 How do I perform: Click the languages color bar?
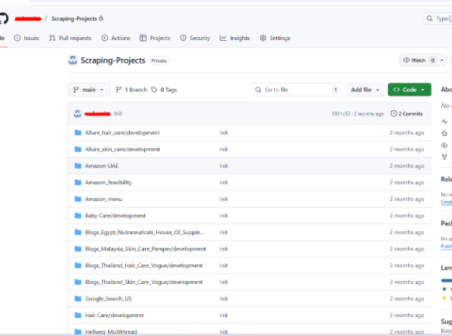(447, 280)
